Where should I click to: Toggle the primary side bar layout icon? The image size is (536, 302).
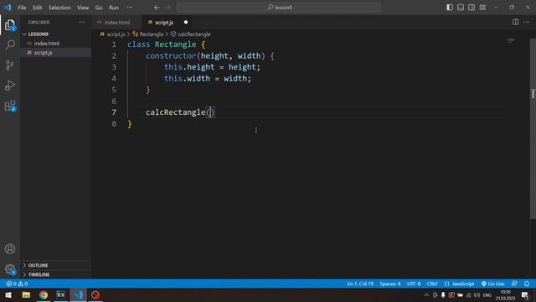[x=450, y=8]
